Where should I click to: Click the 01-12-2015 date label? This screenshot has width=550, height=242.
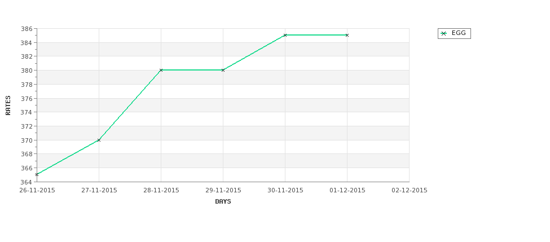pos(347,191)
